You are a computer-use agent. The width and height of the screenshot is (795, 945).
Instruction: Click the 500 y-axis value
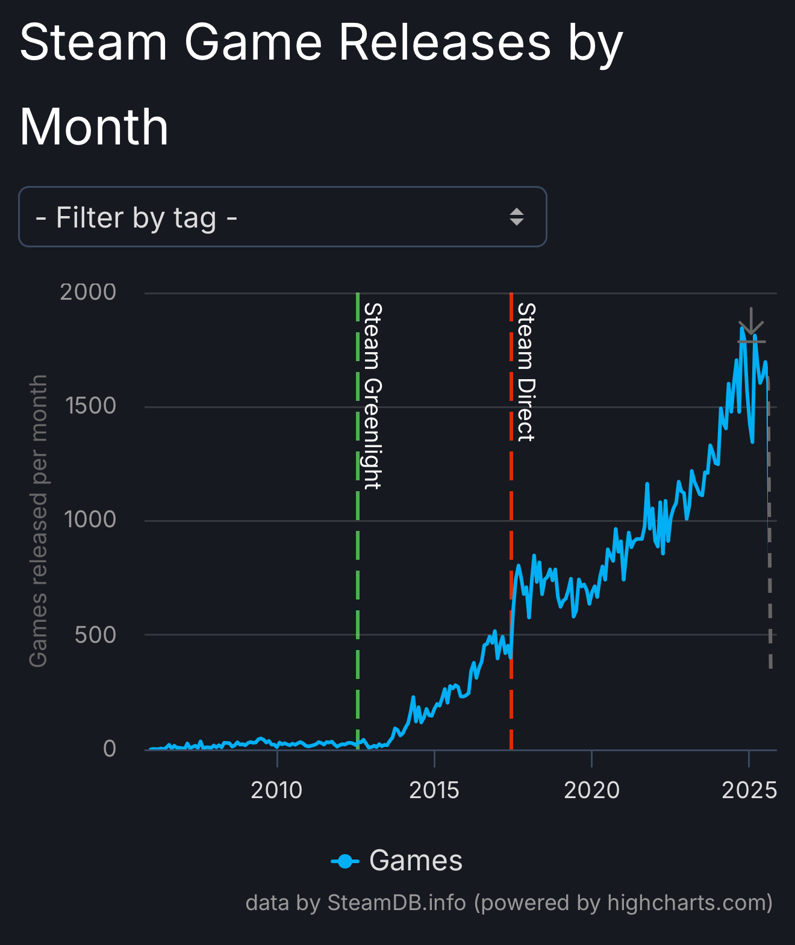tap(95, 634)
